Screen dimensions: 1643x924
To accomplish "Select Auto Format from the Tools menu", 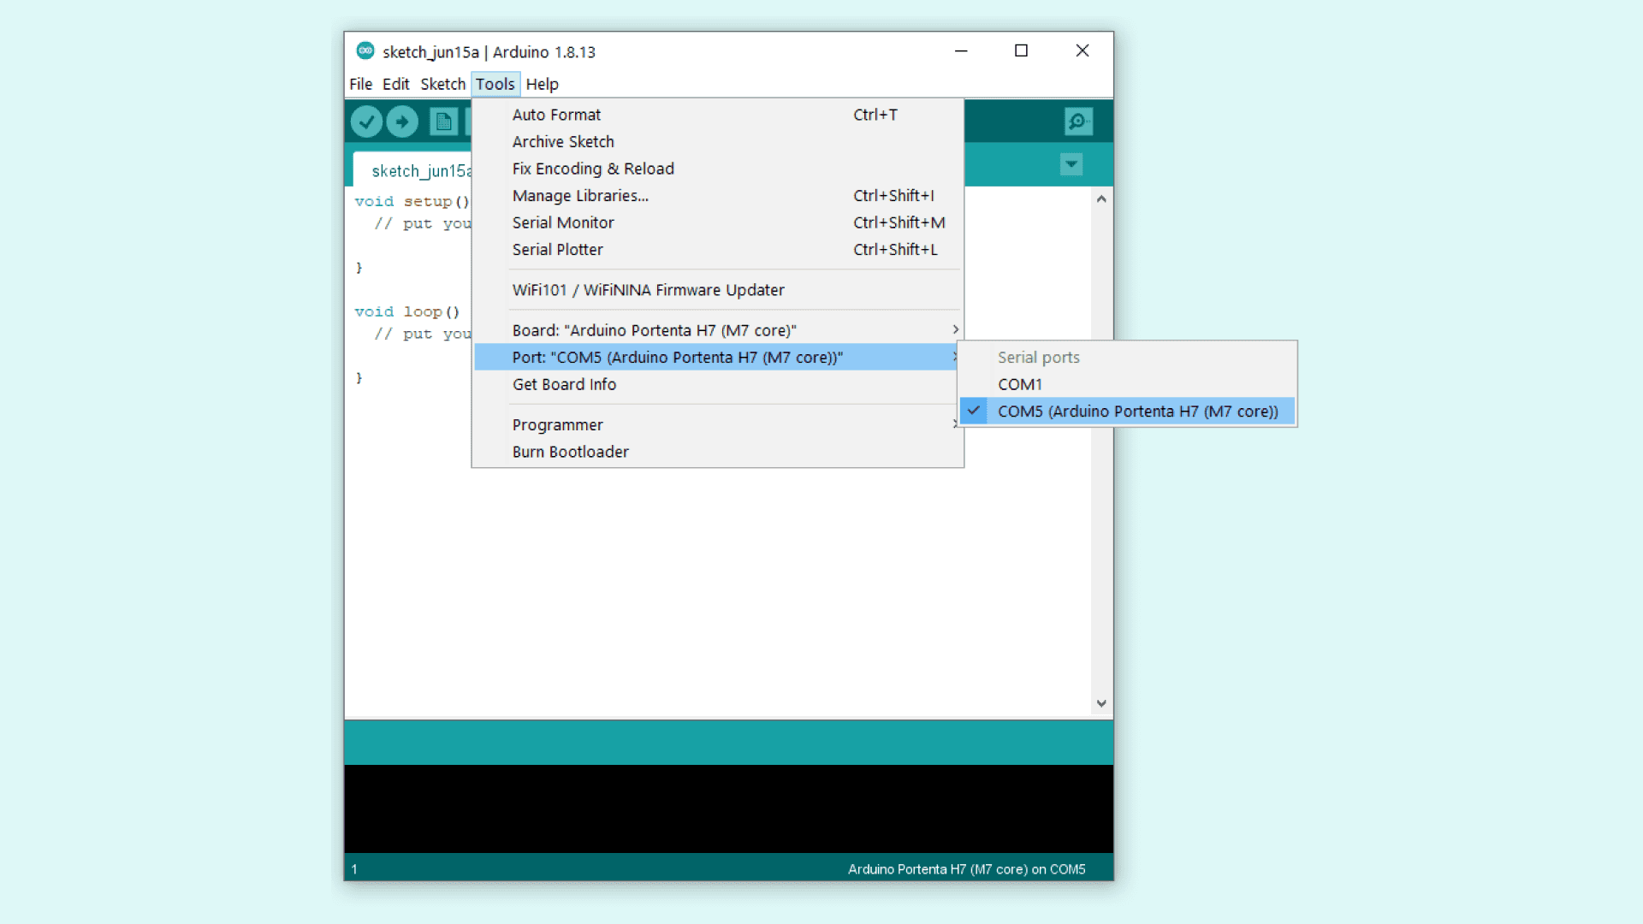I will (556, 115).
